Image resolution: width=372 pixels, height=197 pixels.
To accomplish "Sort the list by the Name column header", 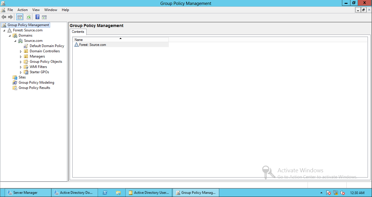I will [x=78, y=40].
